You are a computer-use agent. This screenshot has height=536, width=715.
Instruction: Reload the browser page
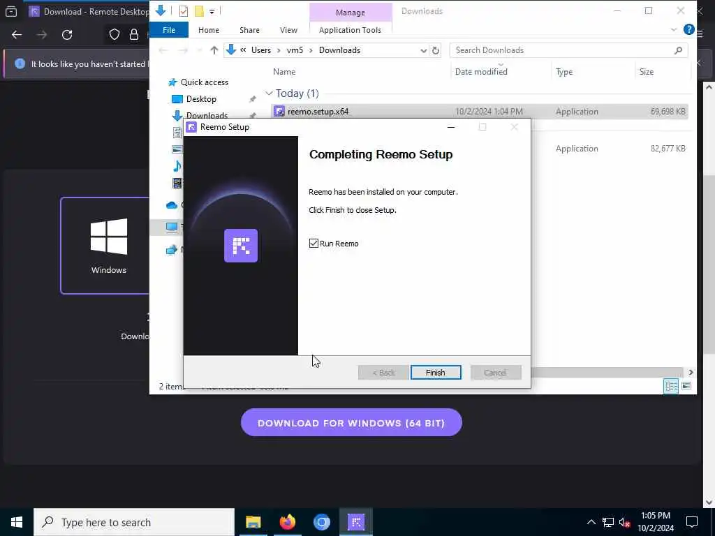click(x=67, y=35)
